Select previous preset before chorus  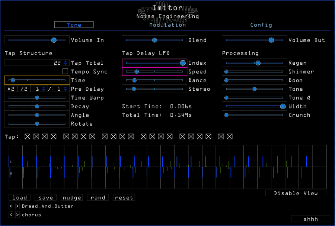coord(11,215)
